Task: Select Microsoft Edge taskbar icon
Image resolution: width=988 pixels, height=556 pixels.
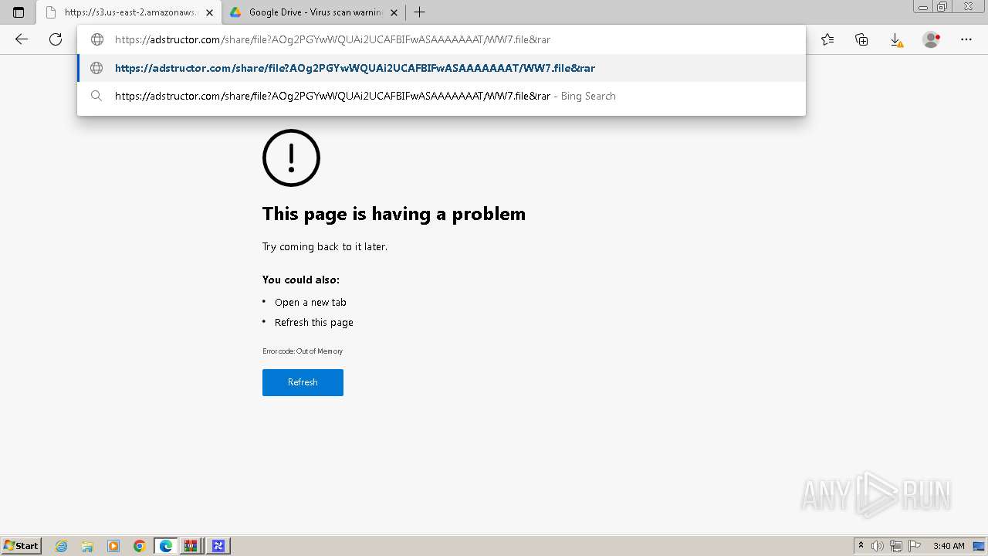Action: point(166,546)
